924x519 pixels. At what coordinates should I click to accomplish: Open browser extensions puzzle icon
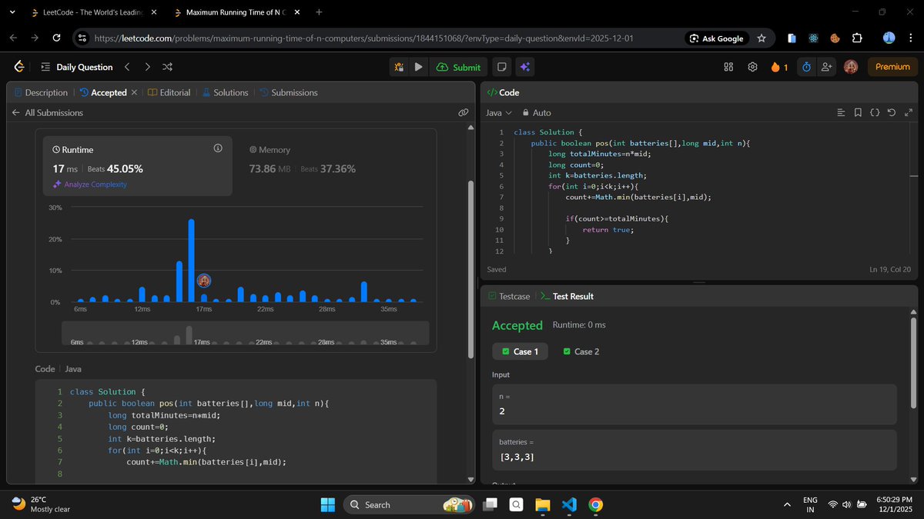pos(857,38)
